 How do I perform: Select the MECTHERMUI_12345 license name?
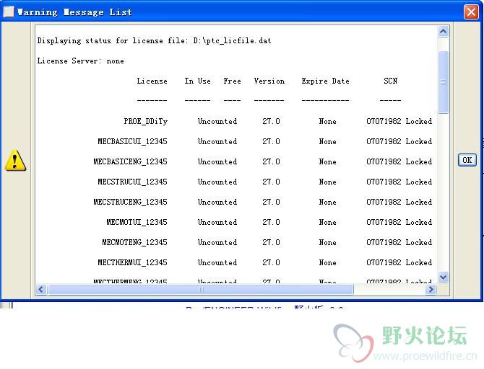coord(132,262)
